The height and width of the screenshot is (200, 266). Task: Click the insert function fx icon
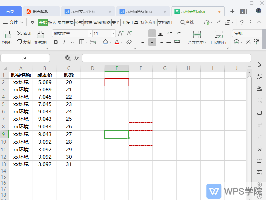click(x=77, y=58)
